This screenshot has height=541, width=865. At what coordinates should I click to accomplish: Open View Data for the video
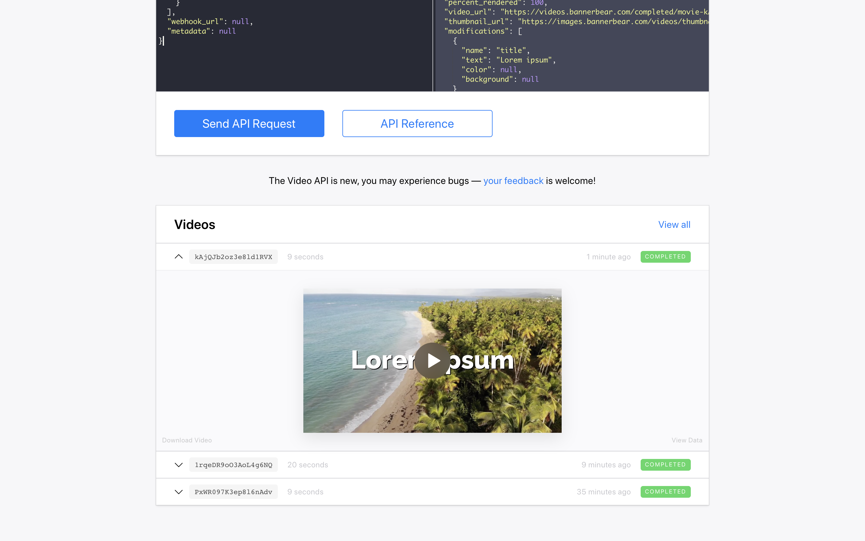pyautogui.click(x=686, y=440)
